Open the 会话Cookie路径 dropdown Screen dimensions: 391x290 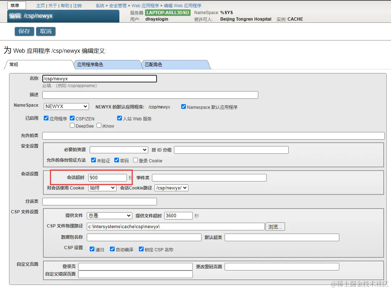pyautogui.click(x=171, y=188)
